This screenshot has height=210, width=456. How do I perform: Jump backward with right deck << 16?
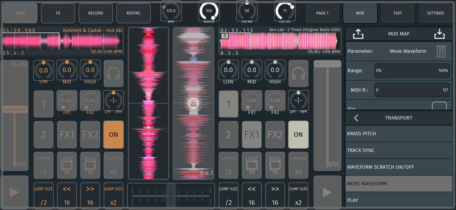[x=252, y=195]
